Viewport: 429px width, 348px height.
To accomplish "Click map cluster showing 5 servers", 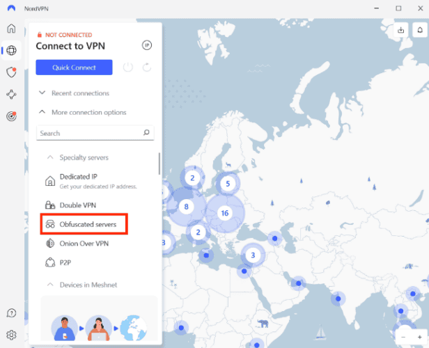I will [x=228, y=184].
